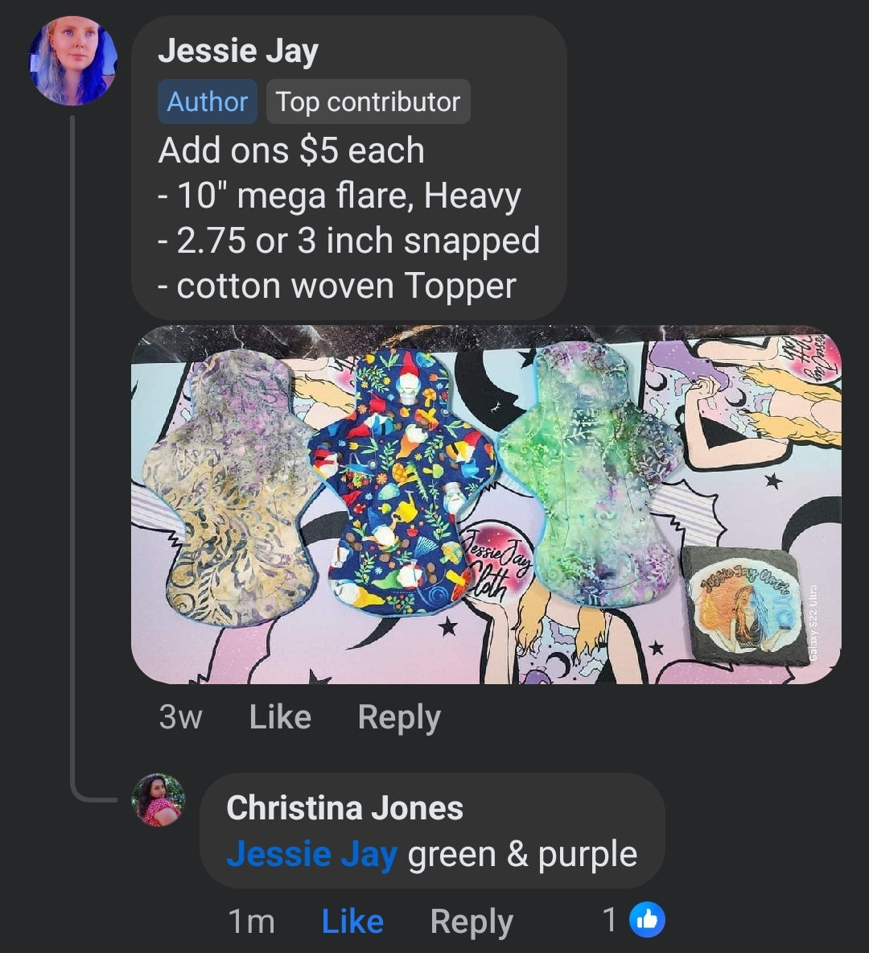Open Jessie Jay's profile picture

click(73, 61)
